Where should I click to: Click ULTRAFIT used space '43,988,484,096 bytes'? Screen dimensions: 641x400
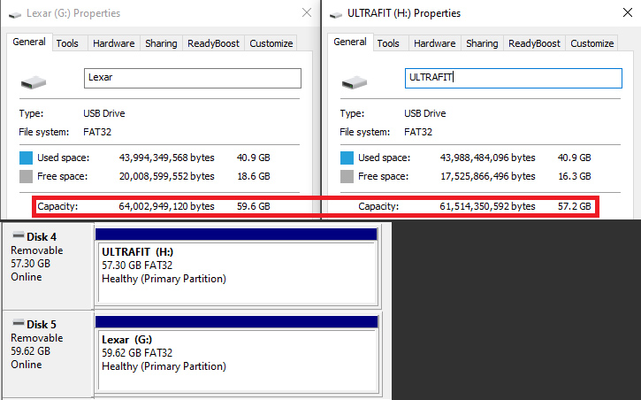click(x=487, y=158)
